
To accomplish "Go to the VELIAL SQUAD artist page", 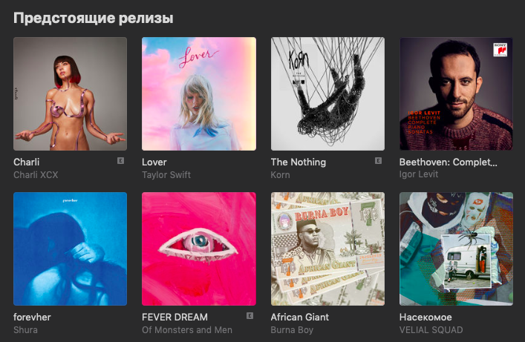I will [x=431, y=330].
